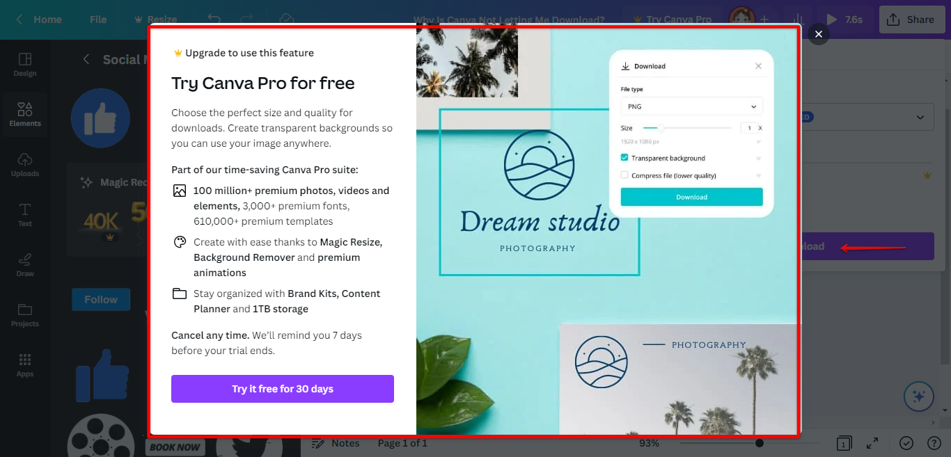
Task: Select the Uploads panel icon
Action: (25, 164)
